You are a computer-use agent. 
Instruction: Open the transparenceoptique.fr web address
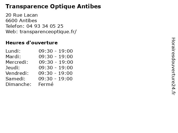point(48,32)
